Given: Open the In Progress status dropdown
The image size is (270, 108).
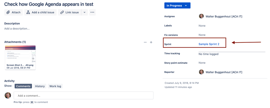Looking at the screenshot, I should click(x=177, y=5).
